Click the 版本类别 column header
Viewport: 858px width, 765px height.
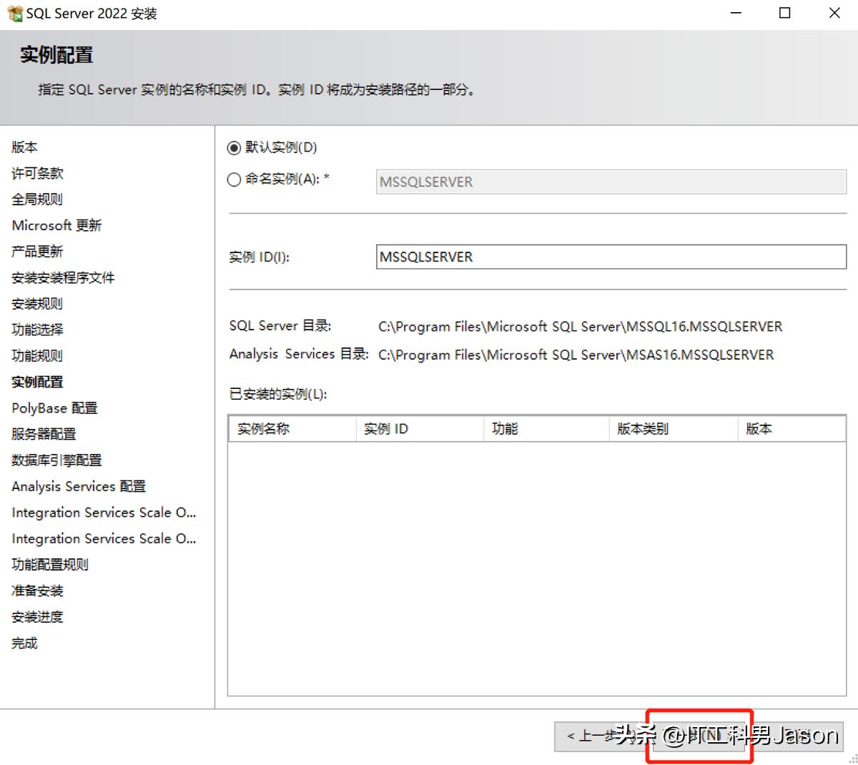642,428
